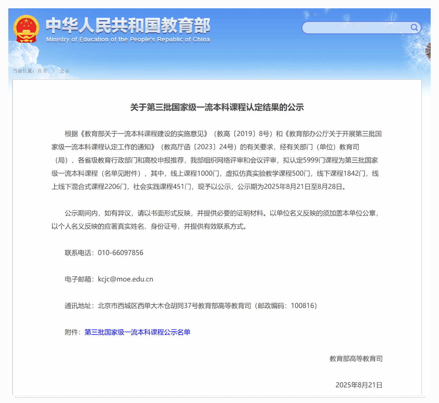Click the national emblem logo
This screenshot has width=439, height=403.
26,29
